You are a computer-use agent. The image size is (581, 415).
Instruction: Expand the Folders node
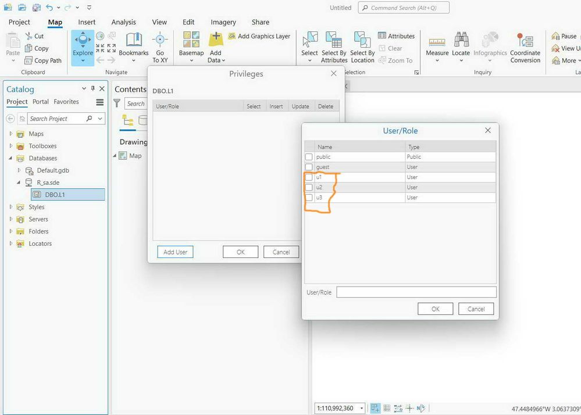coord(10,231)
